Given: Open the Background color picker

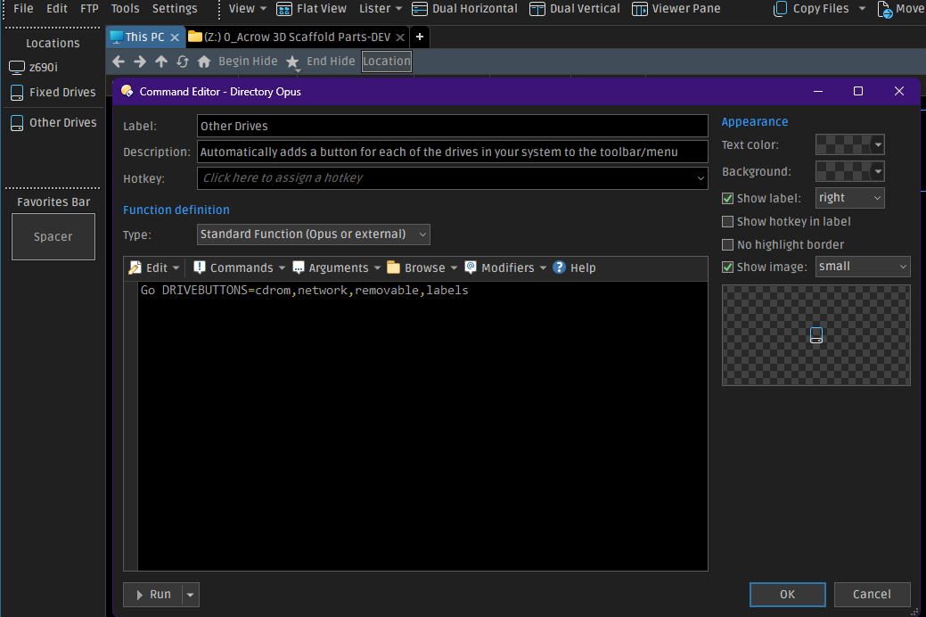Looking at the screenshot, I should [850, 171].
